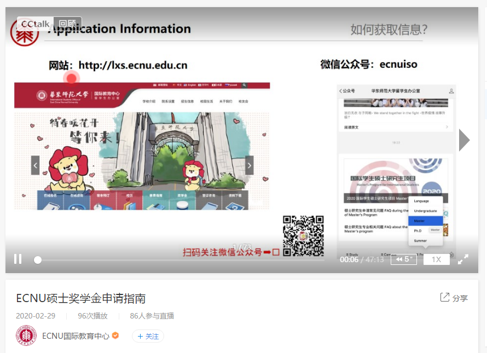Click the share arrow icon beside 分享
Screen dimensions: 487x353
[x=445, y=297]
